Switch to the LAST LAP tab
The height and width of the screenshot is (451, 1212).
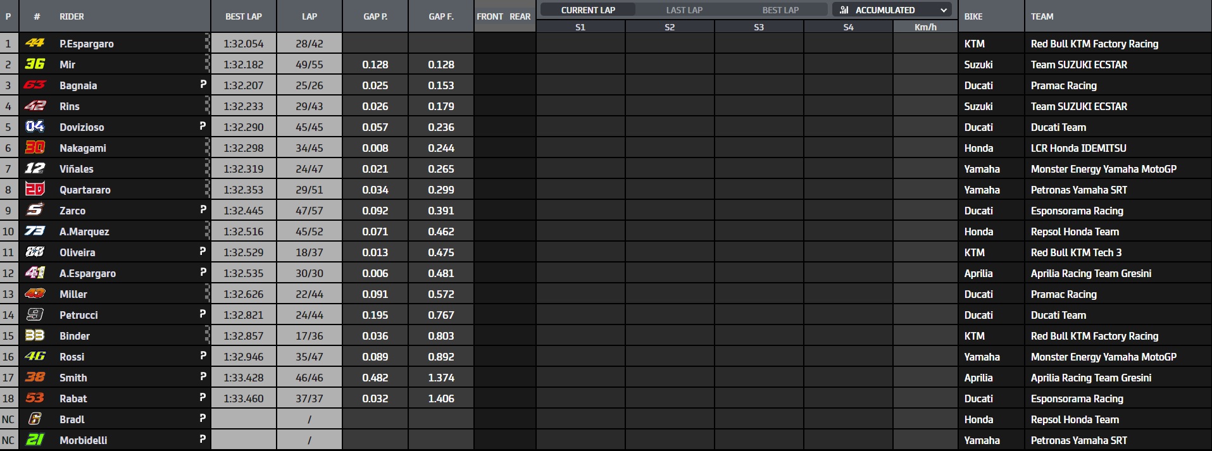pyautogui.click(x=684, y=10)
